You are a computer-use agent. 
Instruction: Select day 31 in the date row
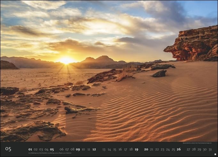click(x=210, y=150)
